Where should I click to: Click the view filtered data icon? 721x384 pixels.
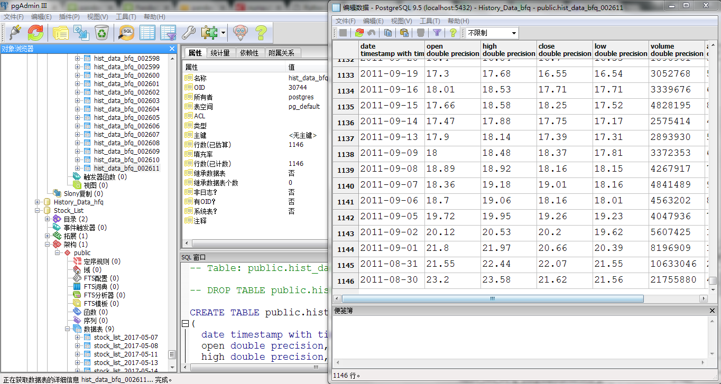pos(168,33)
